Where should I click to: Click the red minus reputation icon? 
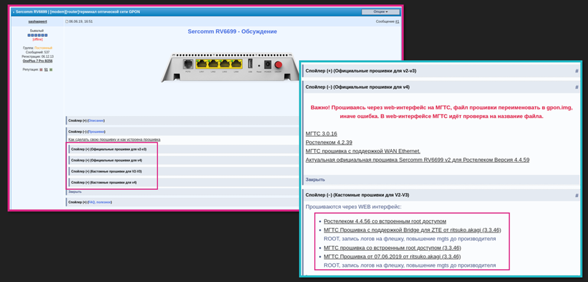(x=40, y=69)
